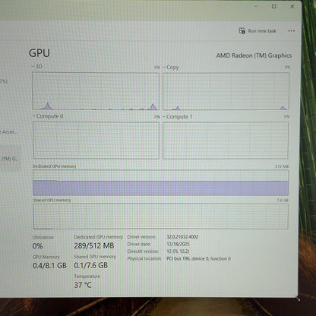Open the three-dot more options menu

pos(292,31)
